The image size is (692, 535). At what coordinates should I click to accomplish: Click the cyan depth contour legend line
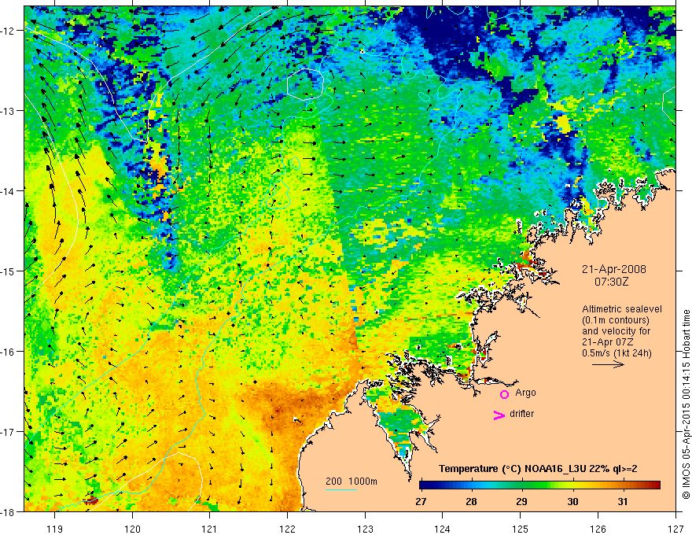click(341, 489)
